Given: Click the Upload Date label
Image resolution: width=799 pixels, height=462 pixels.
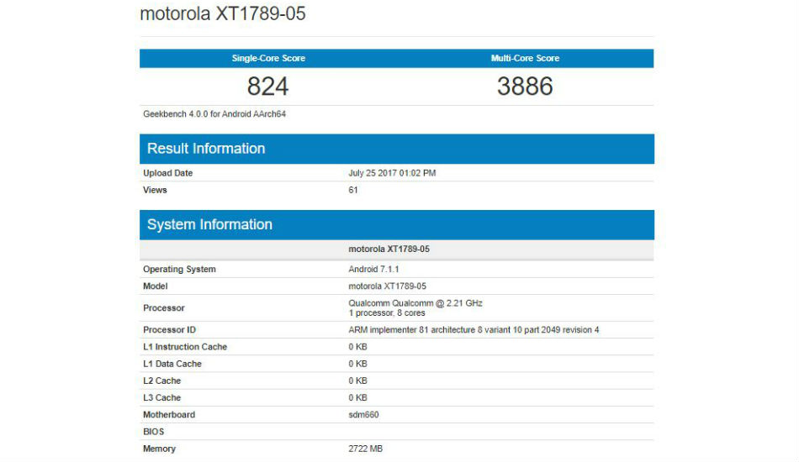Looking at the screenshot, I should 167,173.
